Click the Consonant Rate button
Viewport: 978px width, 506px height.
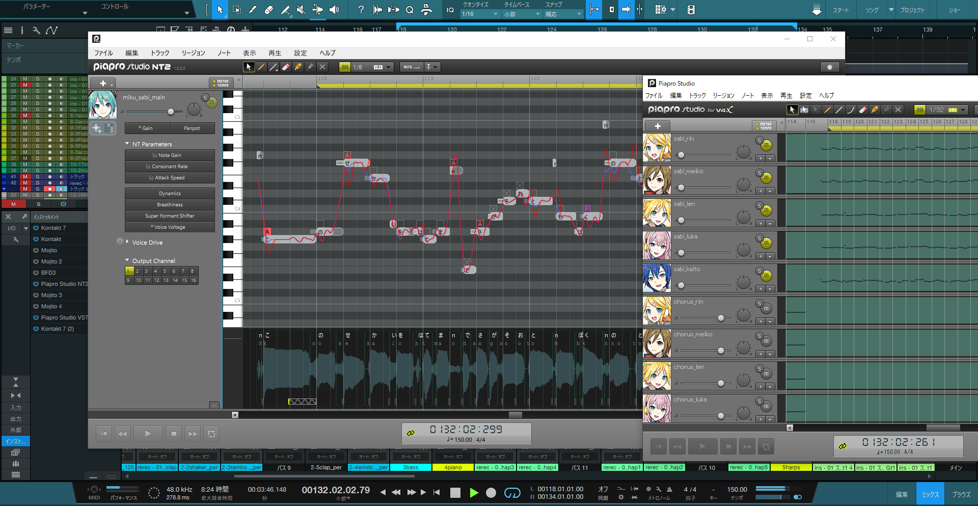tap(170, 167)
